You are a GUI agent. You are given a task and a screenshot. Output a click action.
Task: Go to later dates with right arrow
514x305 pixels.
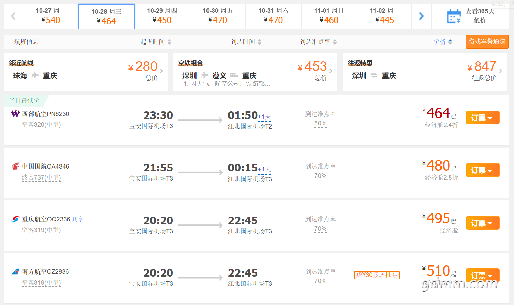pyautogui.click(x=421, y=16)
